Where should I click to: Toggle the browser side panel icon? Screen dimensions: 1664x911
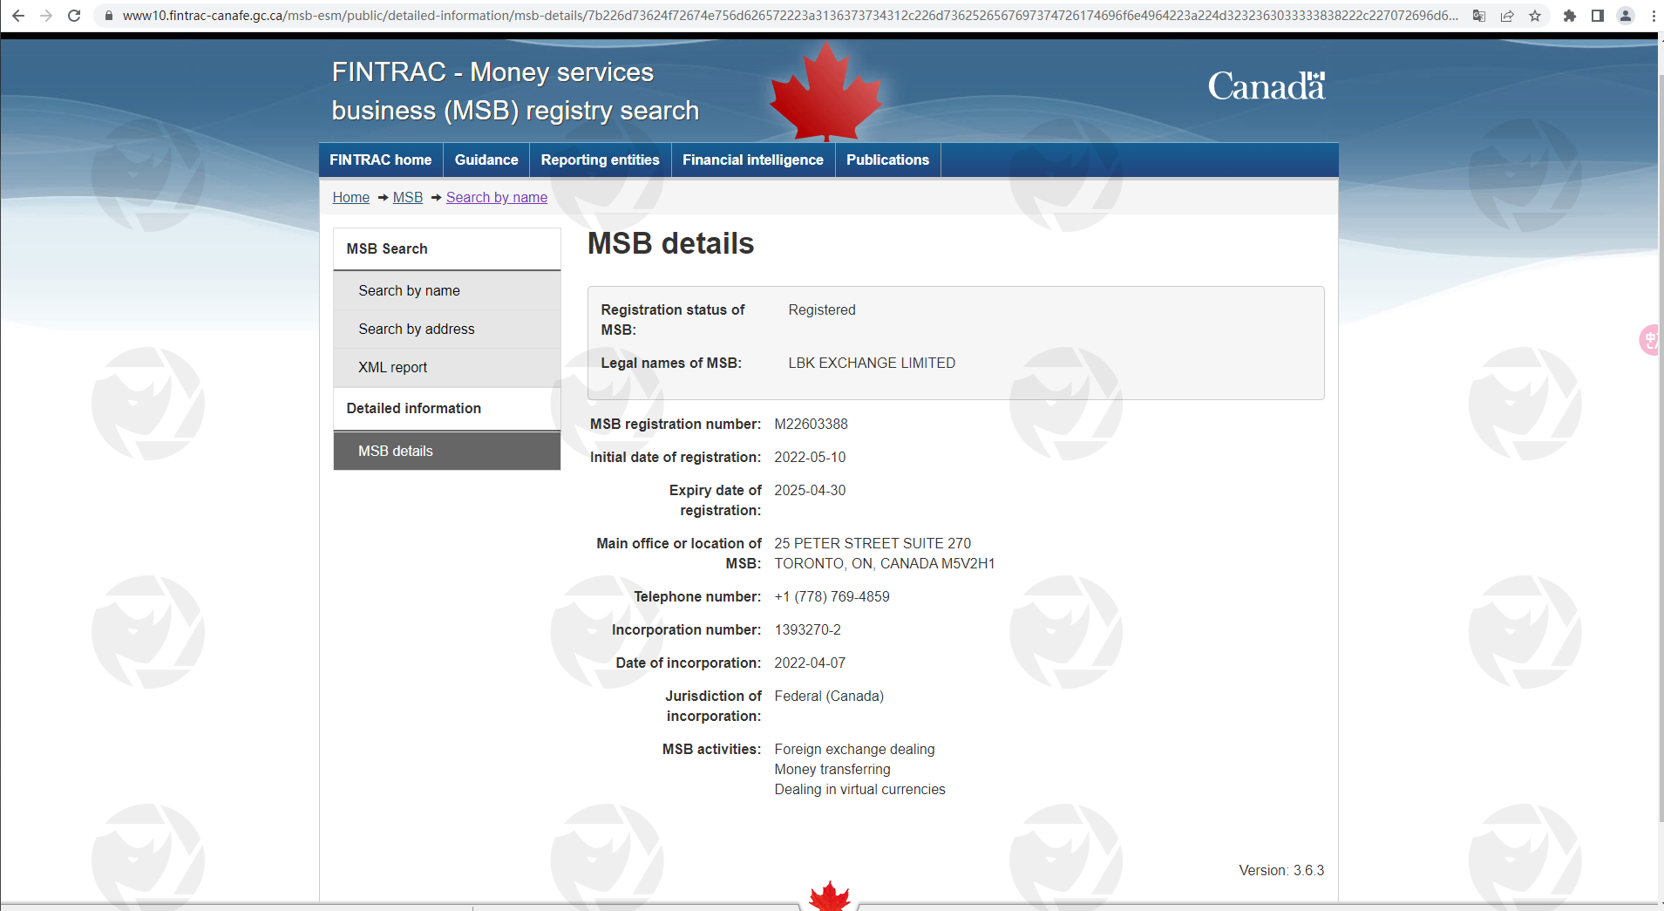(x=1598, y=16)
